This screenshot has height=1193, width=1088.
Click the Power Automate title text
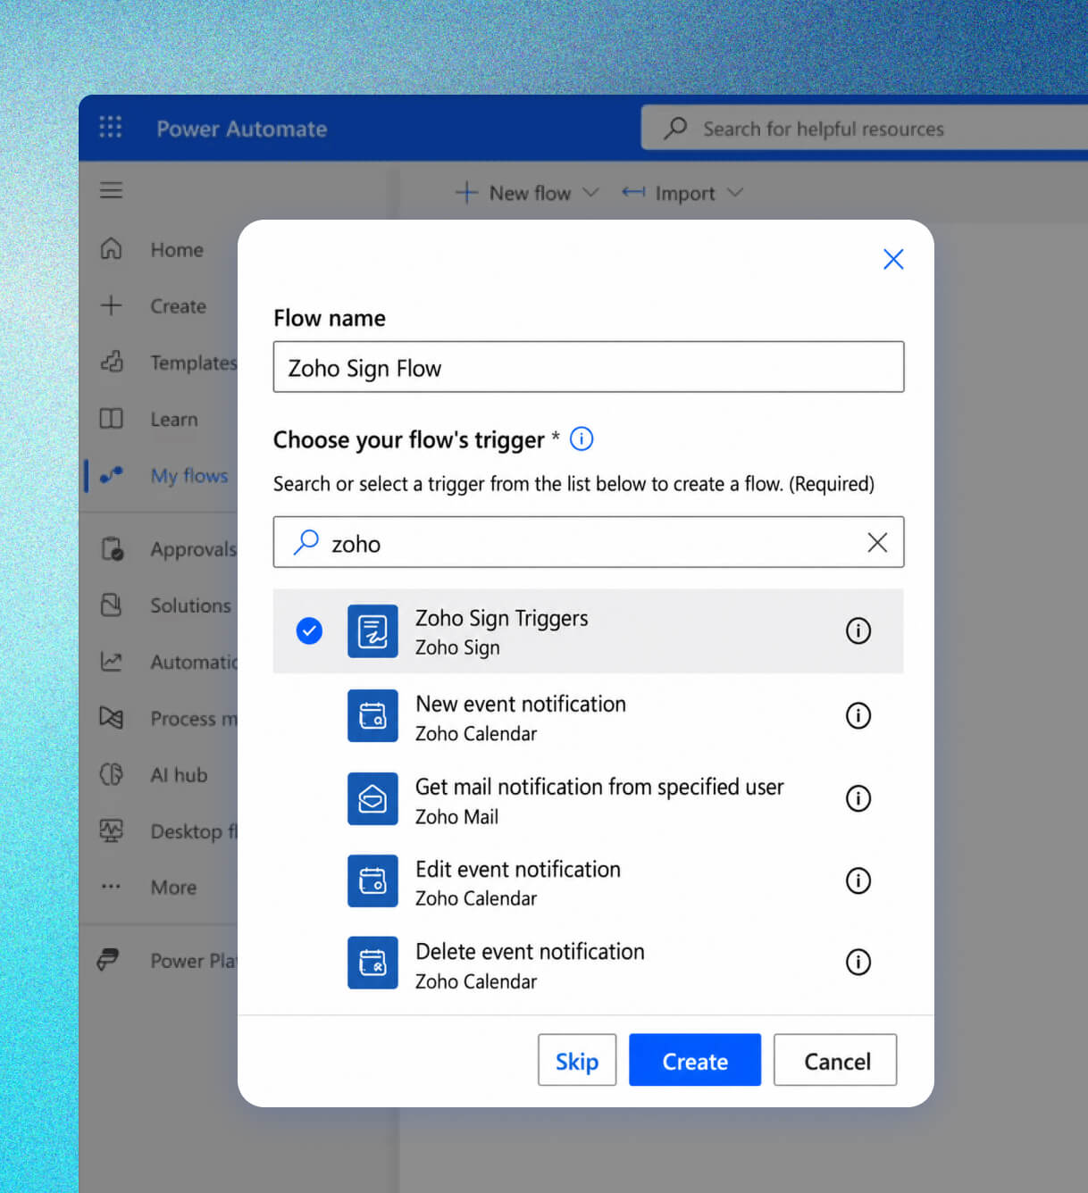[242, 129]
